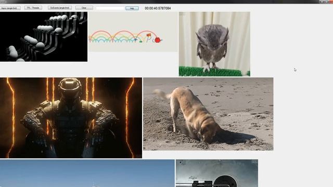This screenshot has width=333, height=187.
Task: Focus the text input box beside Clear
Action: point(110,8)
